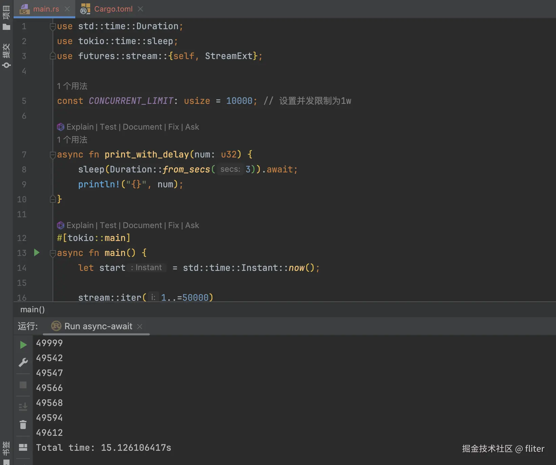
Task: Click Test above the #[tokio::main] attribute
Action: [x=108, y=225]
